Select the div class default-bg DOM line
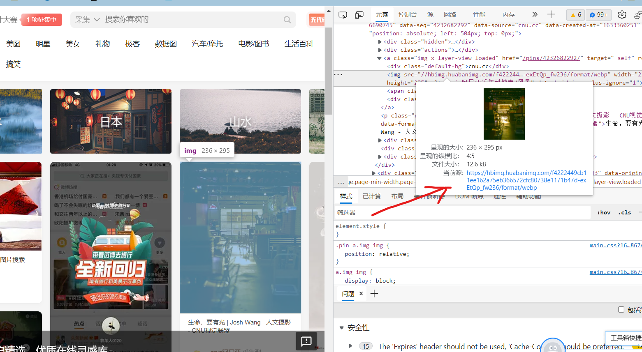Screen dimensions: 642x352 (448, 66)
